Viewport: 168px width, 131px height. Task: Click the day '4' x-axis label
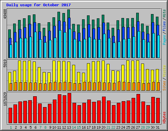pyautogui.click(x=26, y=127)
